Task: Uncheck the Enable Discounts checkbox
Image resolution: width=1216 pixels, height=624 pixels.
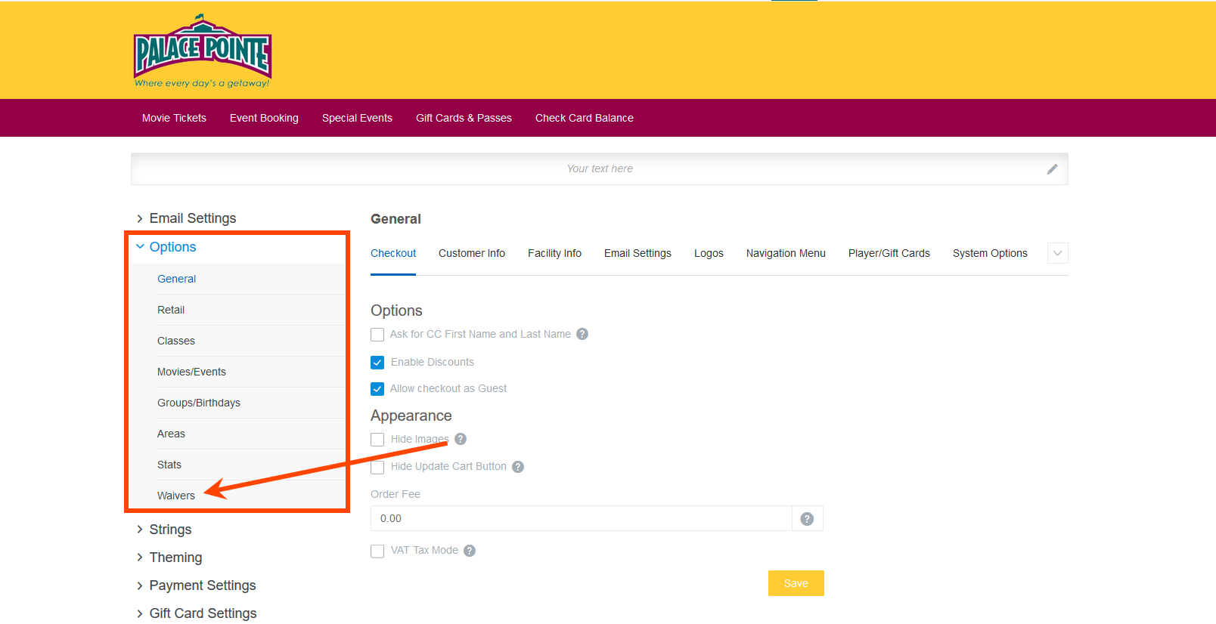Action: click(x=377, y=363)
